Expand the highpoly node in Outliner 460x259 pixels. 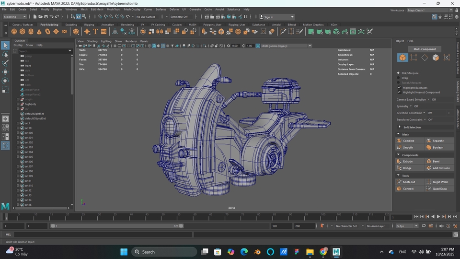[18, 104]
